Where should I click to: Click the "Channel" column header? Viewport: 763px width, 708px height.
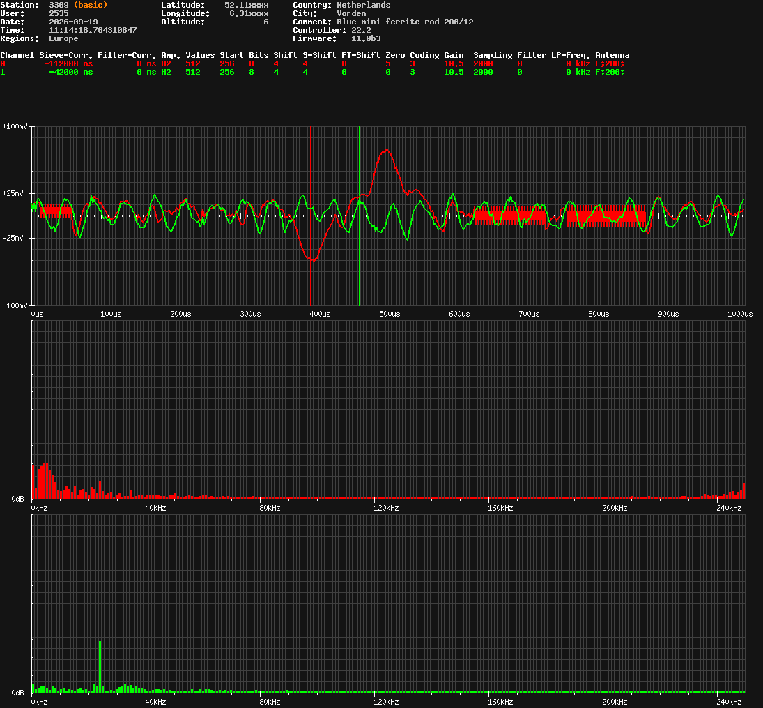[x=17, y=55]
